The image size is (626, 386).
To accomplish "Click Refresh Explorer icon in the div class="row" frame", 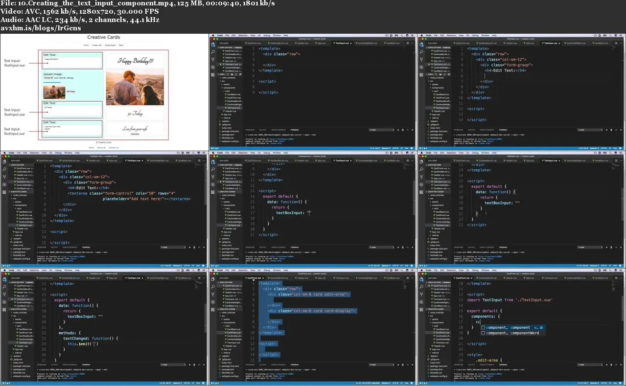I will coord(236,74).
